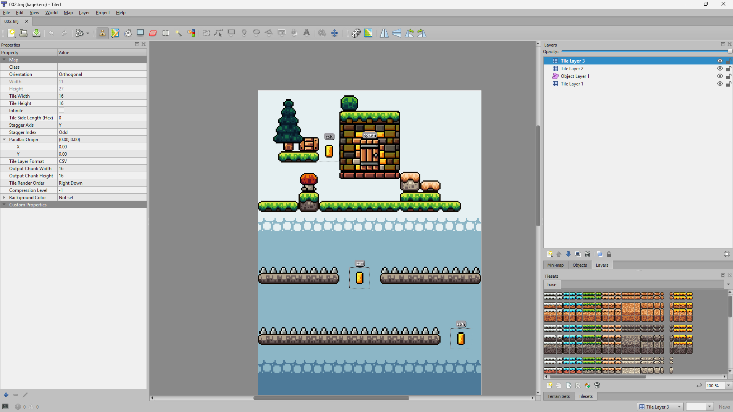Screen dimensions: 733x412
Task: Open the base tileset dropdown
Action: tap(728, 285)
